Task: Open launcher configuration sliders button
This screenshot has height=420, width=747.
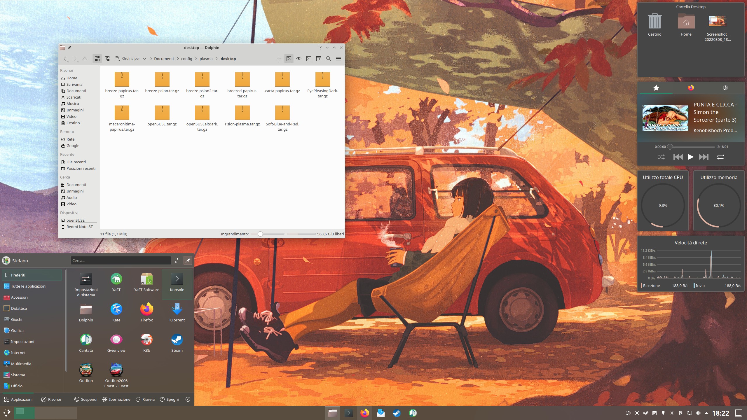Action: 177,260
